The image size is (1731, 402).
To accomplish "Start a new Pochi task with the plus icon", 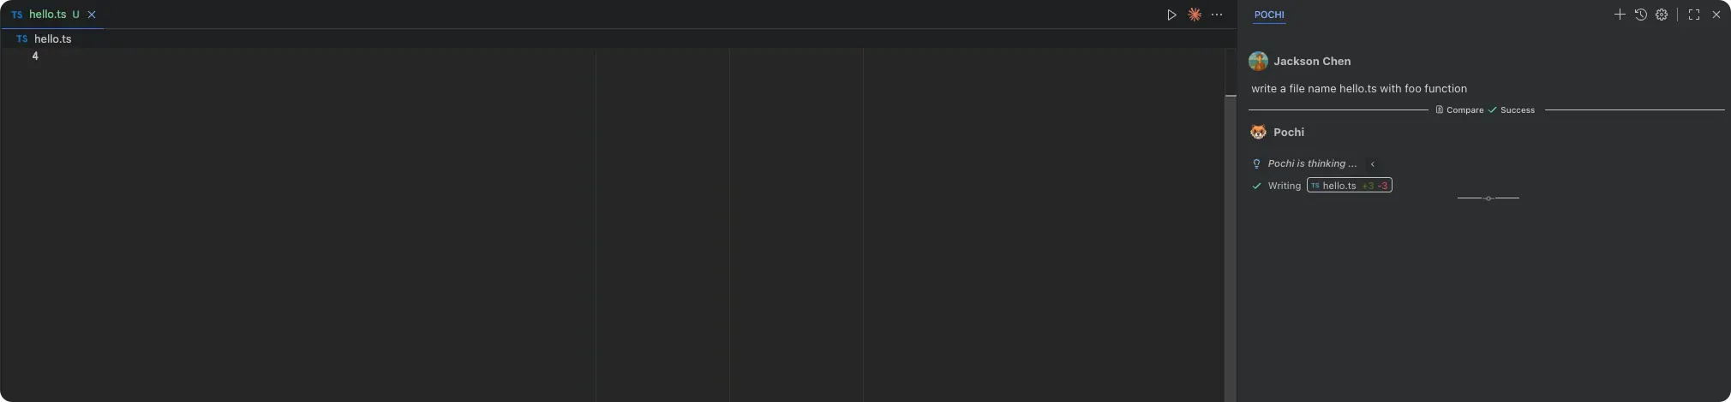I will 1620,15.
